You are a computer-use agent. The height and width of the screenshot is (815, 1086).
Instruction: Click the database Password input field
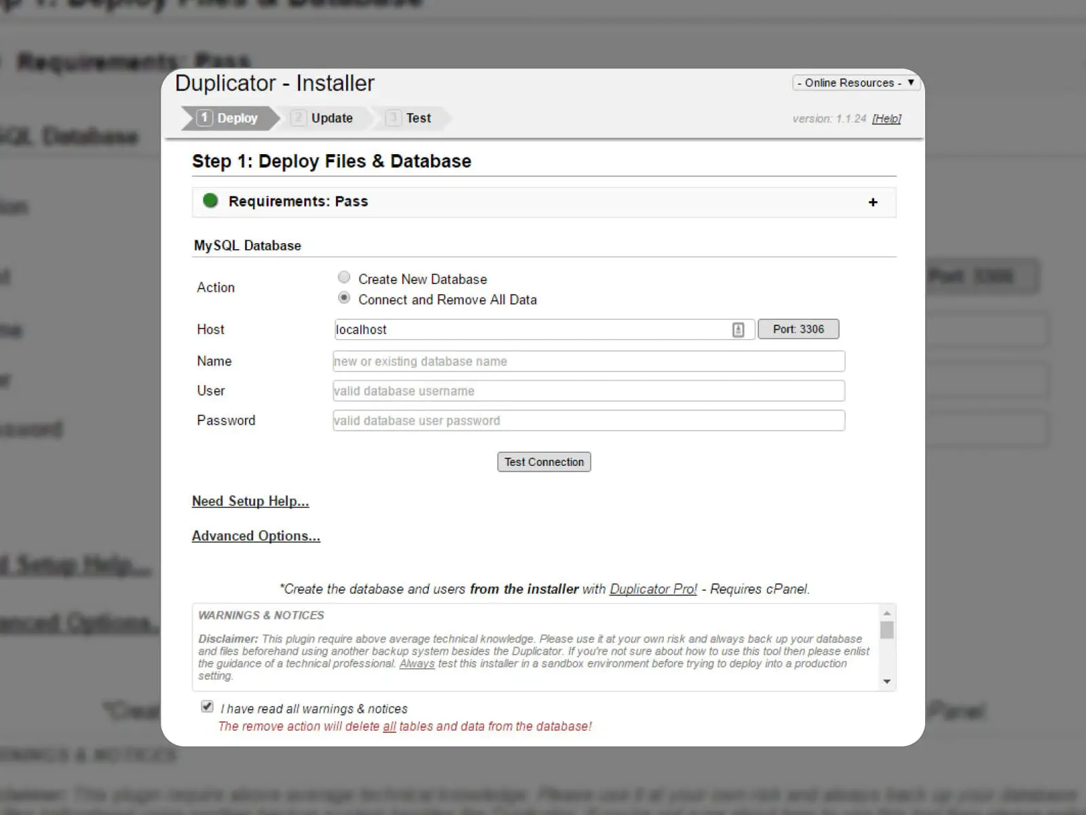(x=588, y=420)
